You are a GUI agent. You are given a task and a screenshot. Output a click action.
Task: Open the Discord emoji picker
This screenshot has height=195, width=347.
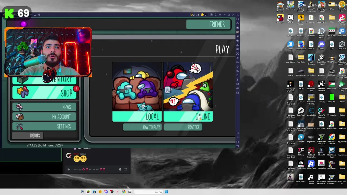tap(120, 169)
